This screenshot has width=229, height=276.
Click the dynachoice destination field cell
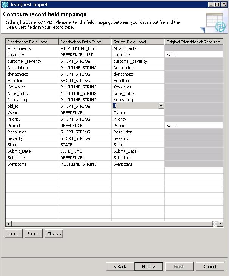coord(32,74)
